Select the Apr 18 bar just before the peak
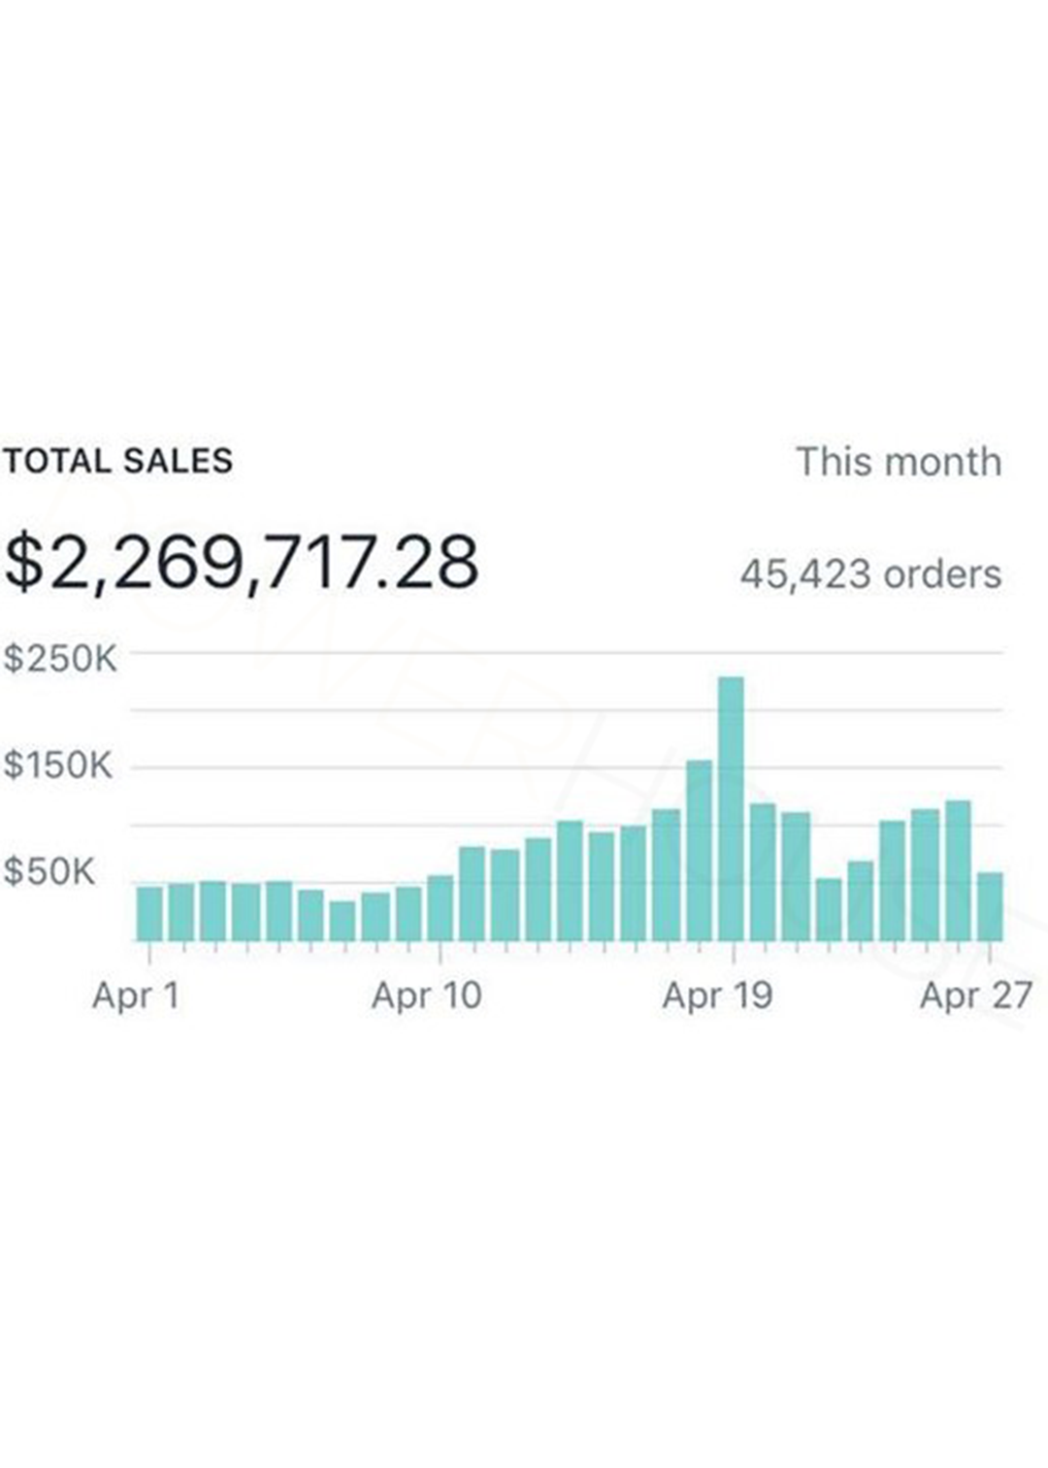 (x=699, y=850)
